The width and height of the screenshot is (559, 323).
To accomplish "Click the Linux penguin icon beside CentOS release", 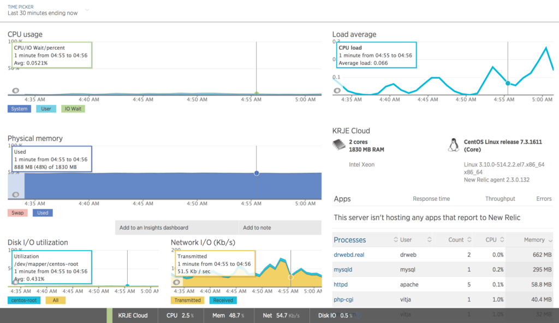I will pyautogui.click(x=454, y=145).
